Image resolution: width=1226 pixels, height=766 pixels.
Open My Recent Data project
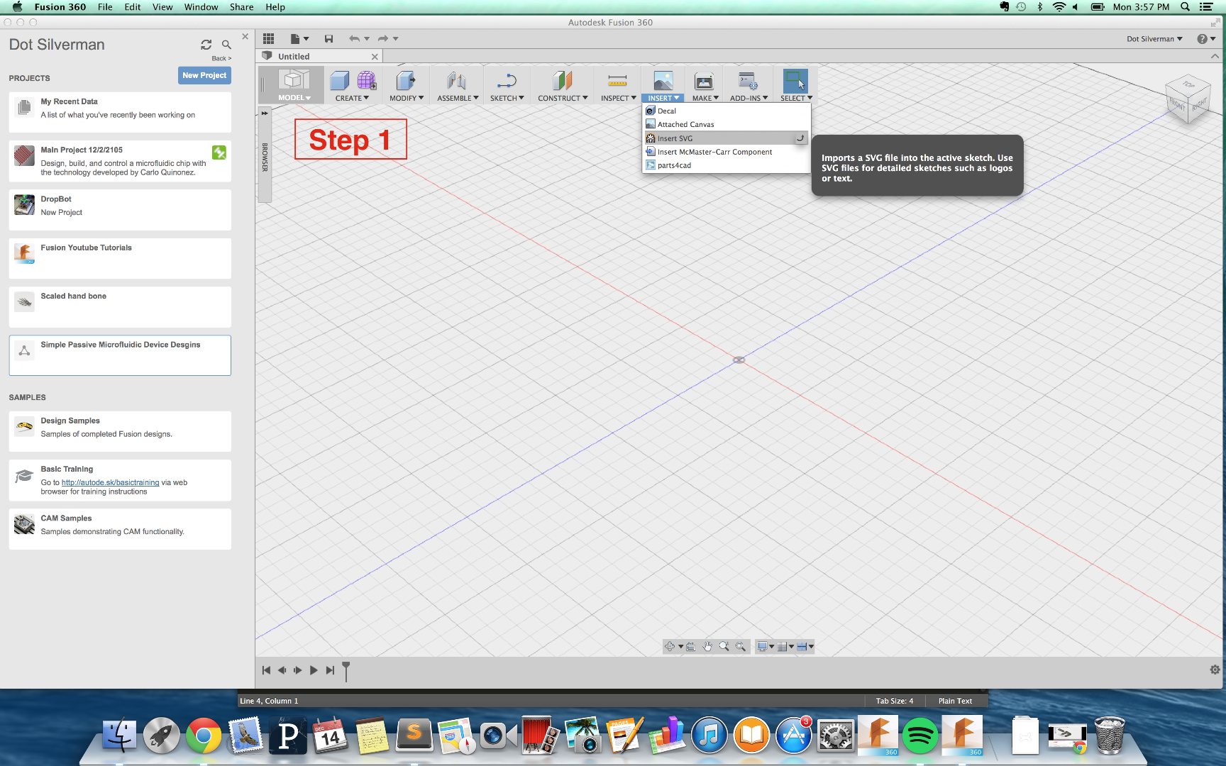pyautogui.click(x=120, y=112)
